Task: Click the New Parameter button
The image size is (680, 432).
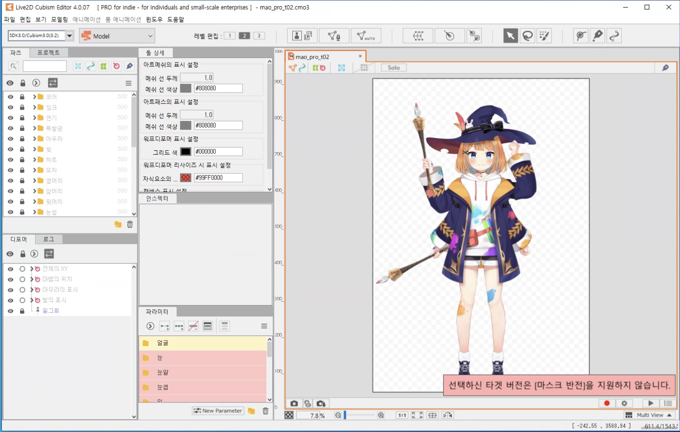Action: point(218,411)
